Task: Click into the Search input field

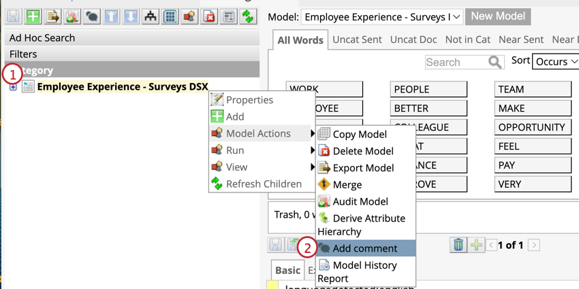Action: pos(455,62)
